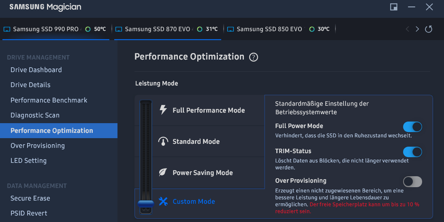Enable Over Provisioning toggle
Viewport: 444px width, 222px height.
412,181
